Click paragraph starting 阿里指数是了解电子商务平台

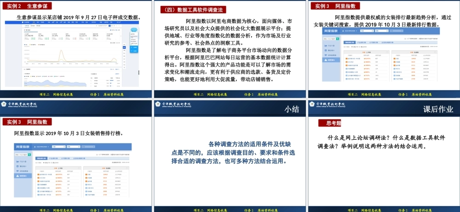tap(228, 64)
